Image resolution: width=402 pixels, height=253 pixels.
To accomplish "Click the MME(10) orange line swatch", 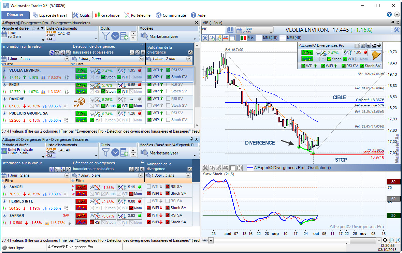I will [x=259, y=38].
